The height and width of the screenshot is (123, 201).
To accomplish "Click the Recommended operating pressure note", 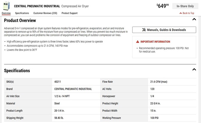I will [164, 50].
